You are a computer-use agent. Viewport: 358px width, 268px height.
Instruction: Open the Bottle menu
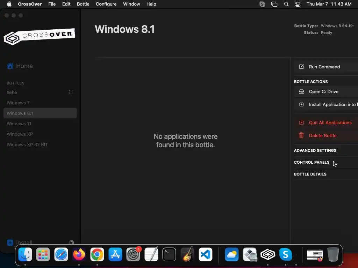83,4
